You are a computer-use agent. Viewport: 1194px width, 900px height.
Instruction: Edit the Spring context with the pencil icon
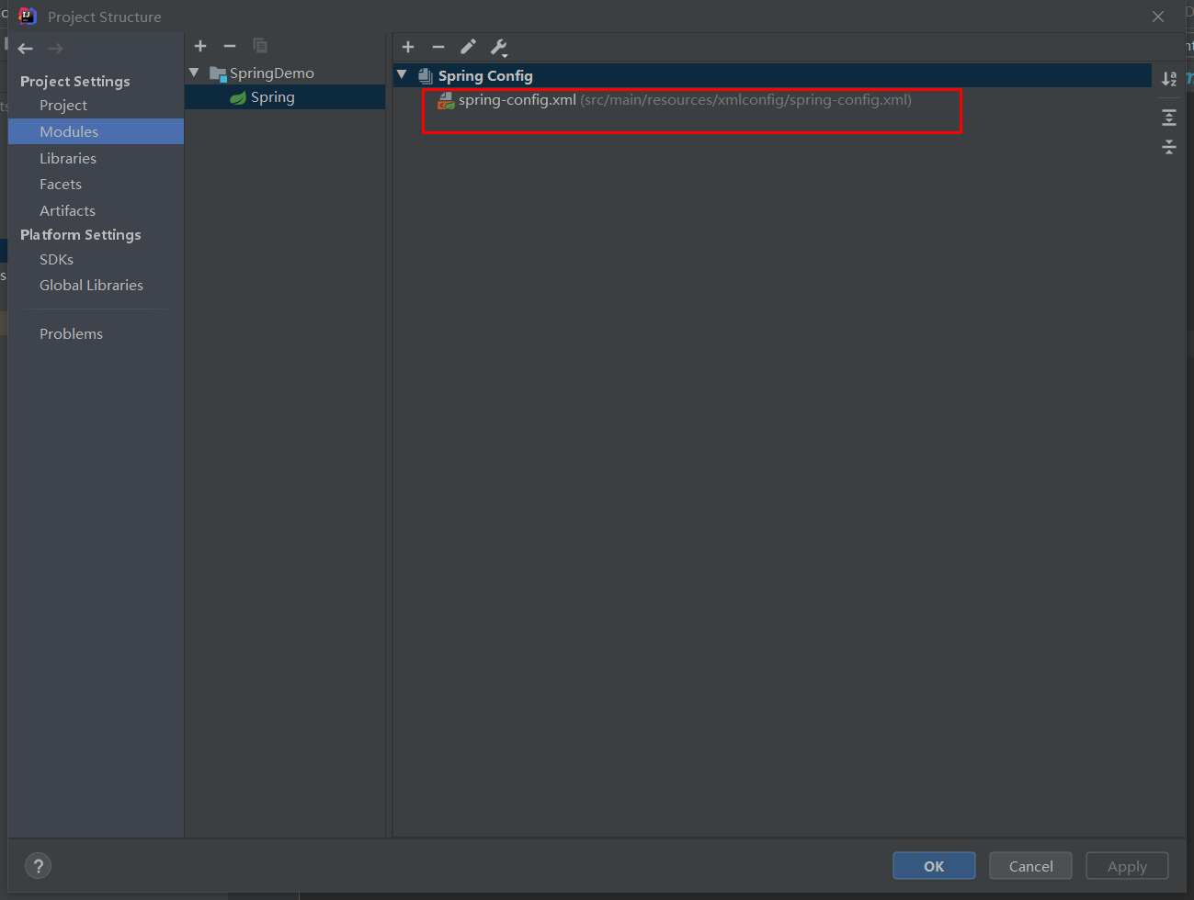tap(468, 47)
